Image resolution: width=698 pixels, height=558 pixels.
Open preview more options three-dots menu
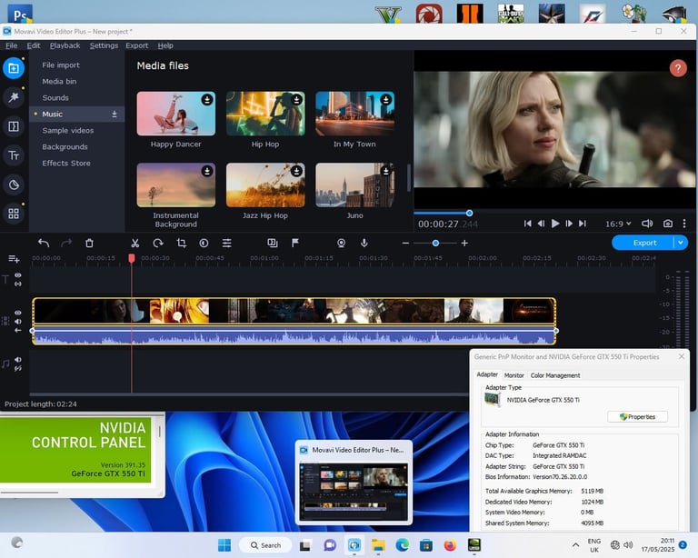(x=684, y=224)
